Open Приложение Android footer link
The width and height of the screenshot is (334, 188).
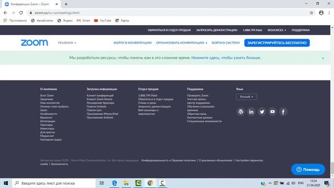click(x=100, y=118)
